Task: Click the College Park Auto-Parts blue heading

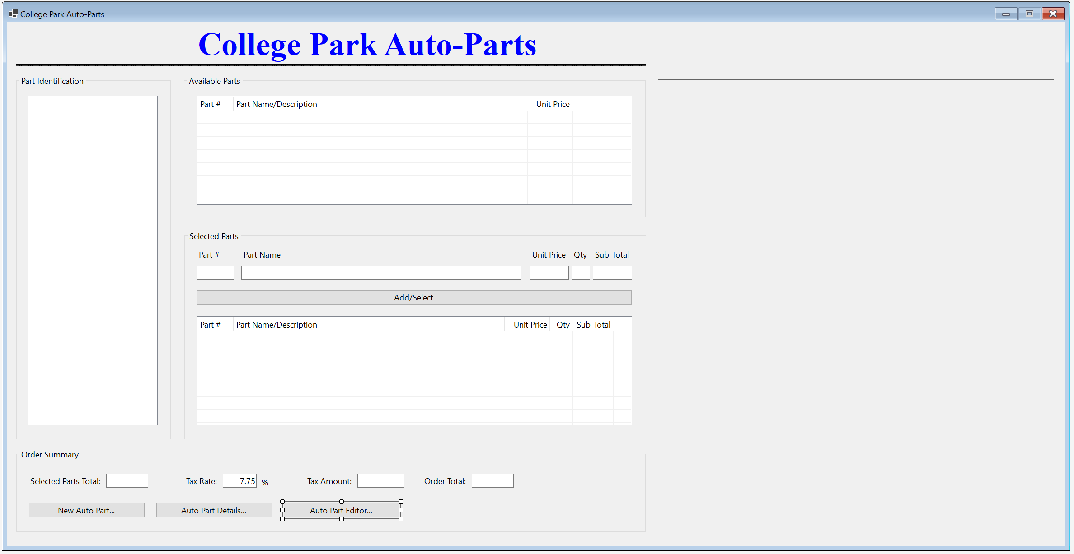Action: pyautogui.click(x=367, y=45)
